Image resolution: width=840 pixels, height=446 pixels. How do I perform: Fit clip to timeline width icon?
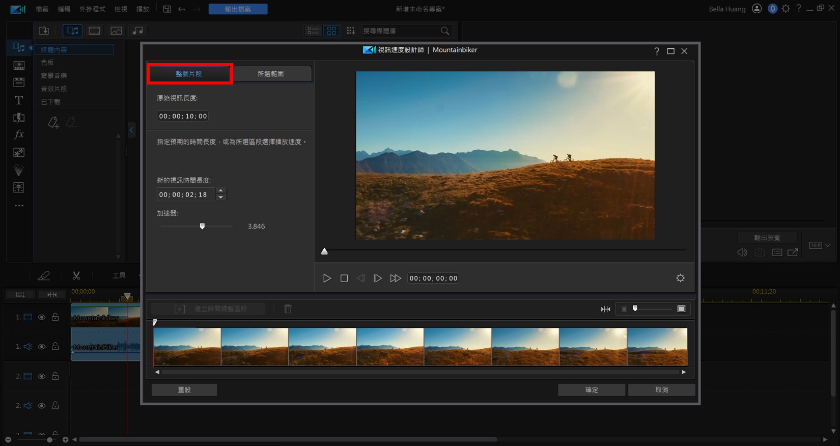point(605,309)
